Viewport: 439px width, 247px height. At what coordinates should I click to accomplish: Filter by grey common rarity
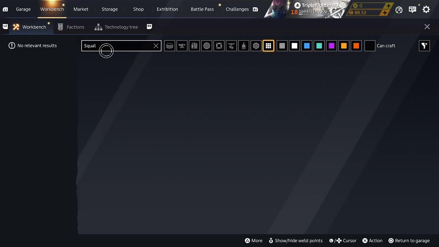pyautogui.click(x=282, y=46)
